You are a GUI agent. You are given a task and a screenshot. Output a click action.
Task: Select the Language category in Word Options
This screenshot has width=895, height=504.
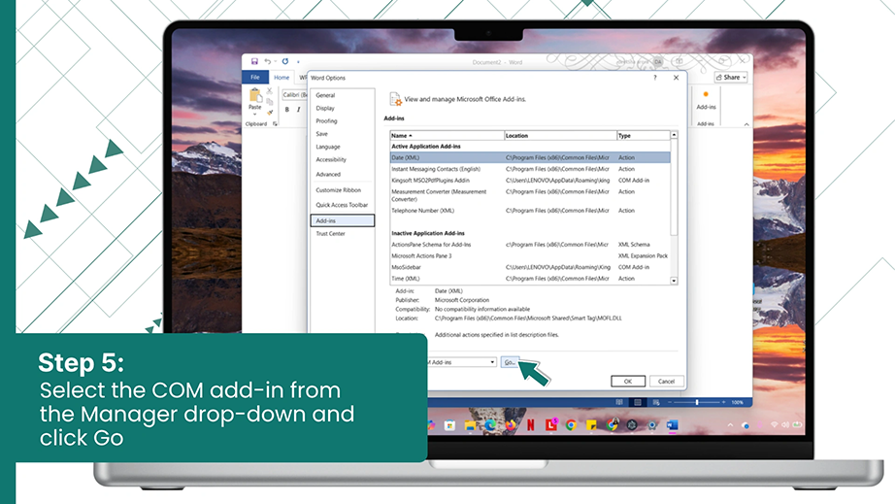coord(328,147)
